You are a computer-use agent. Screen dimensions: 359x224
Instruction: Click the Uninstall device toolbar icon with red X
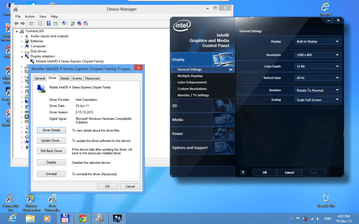79,23
